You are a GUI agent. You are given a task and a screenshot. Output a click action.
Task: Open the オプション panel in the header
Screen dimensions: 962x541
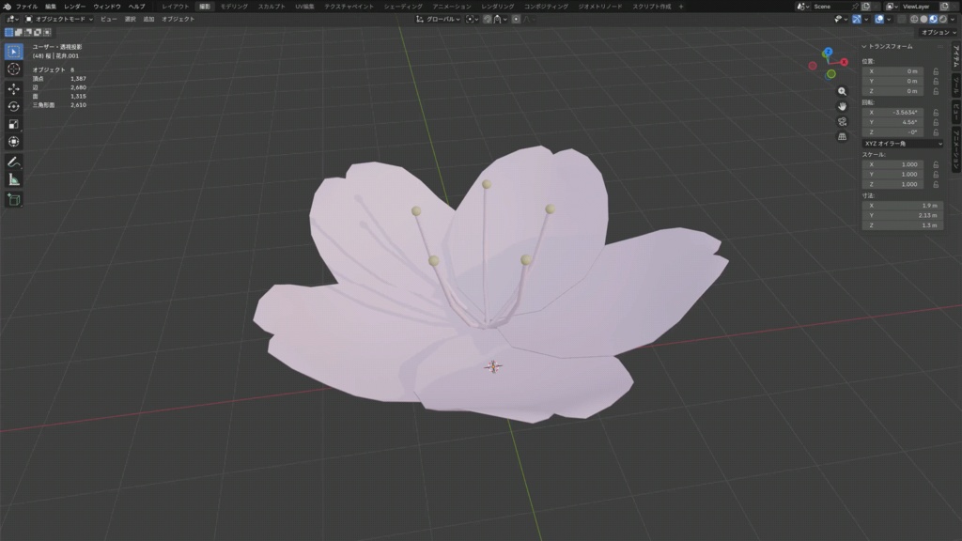[x=939, y=32]
